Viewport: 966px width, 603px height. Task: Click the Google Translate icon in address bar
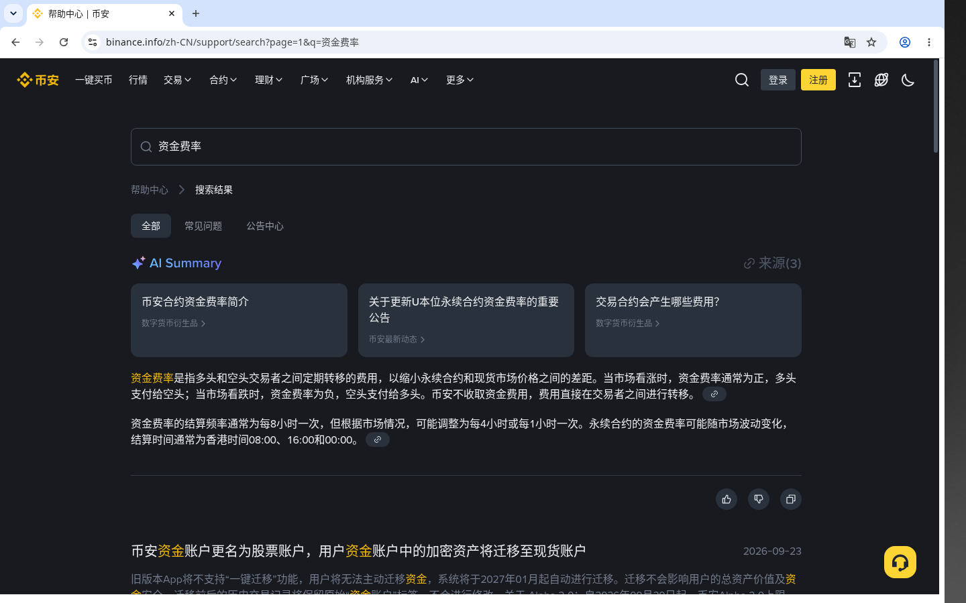click(850, 42)
